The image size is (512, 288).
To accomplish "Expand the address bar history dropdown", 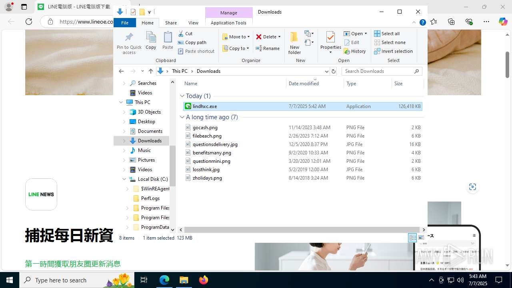I will tap(326, 71).
